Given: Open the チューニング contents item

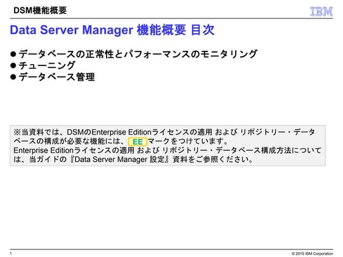Looking at the screenshot, I should pos(47,65).
